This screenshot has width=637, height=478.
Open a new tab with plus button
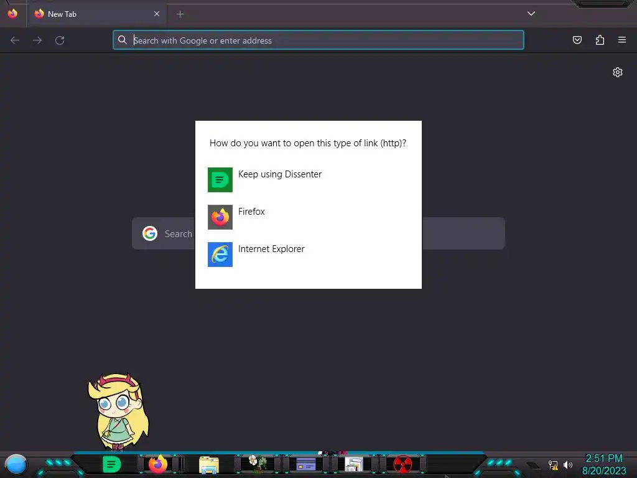pos(180,14)
